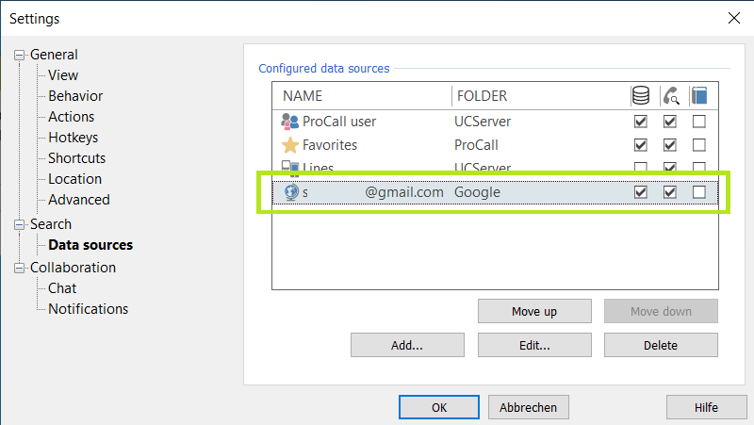Screen dimensions: 754x425
Task: Enable address book checkbox for Google row
Action: point(698,192)
